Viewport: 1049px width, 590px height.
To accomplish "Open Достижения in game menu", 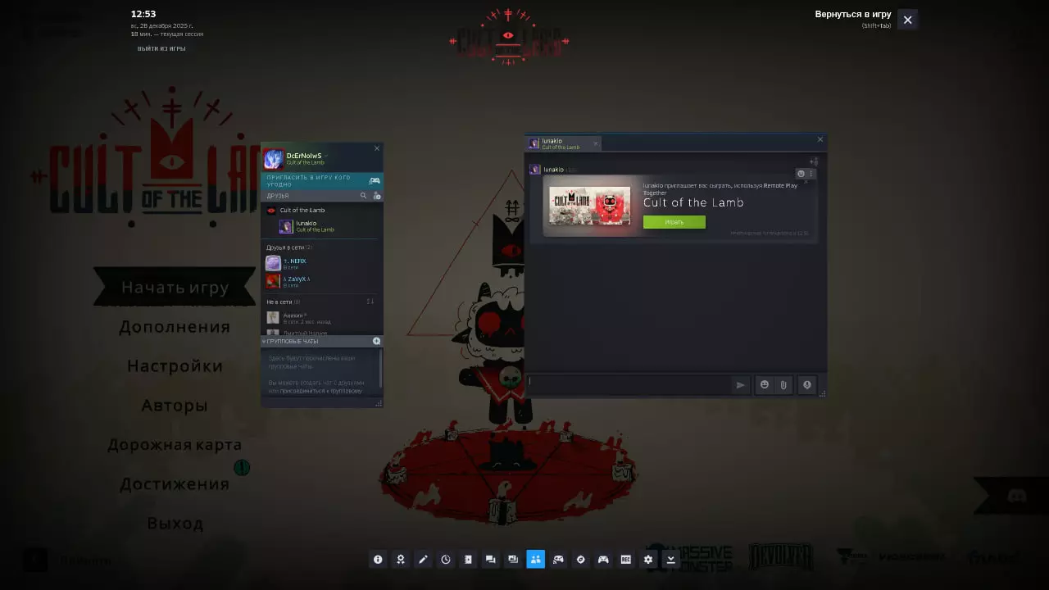I will (x=175, y=484).
